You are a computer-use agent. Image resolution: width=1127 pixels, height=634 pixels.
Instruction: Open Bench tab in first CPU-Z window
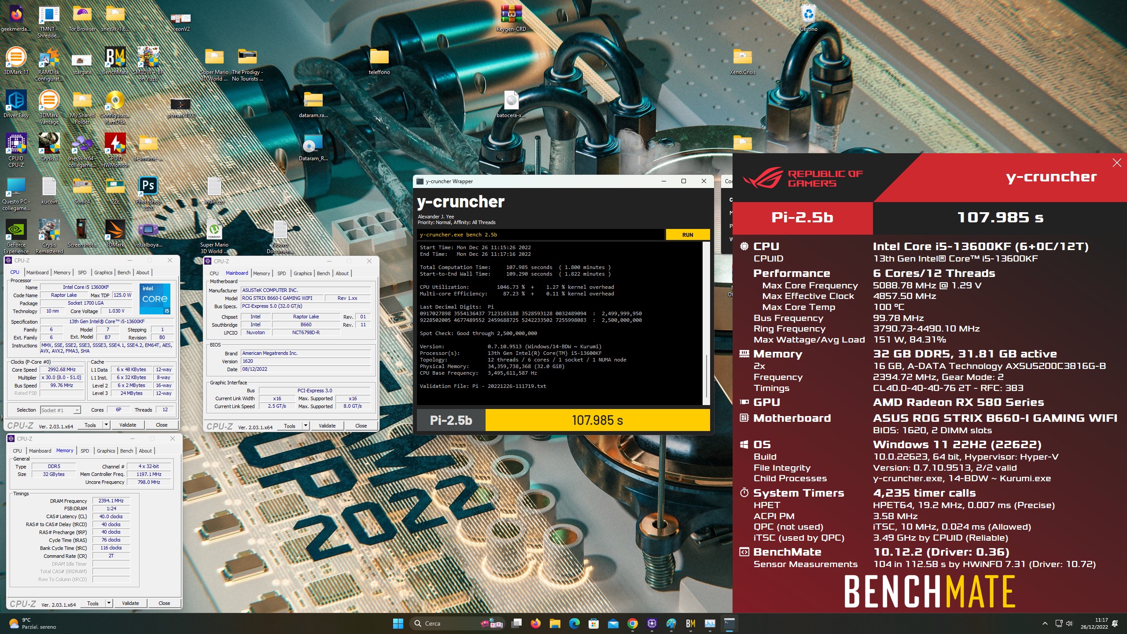(124, 273)
